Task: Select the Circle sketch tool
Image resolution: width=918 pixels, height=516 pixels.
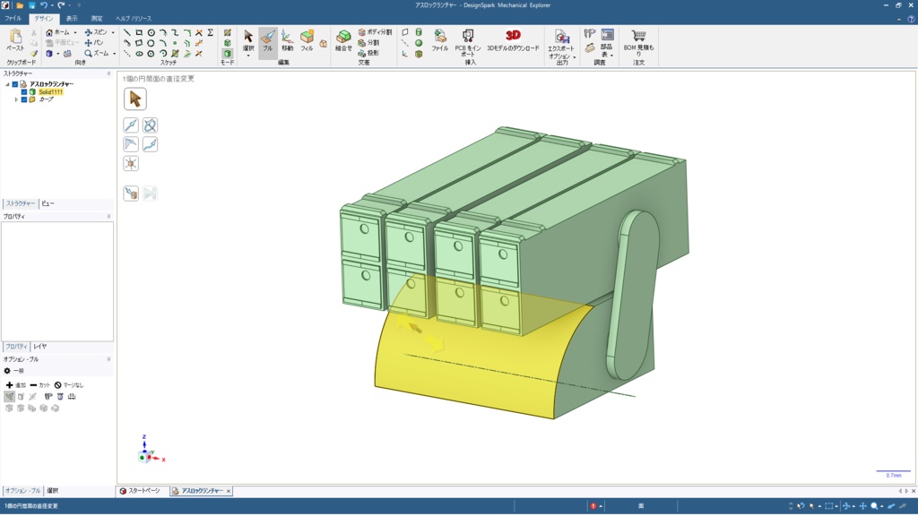Action: (151, 33)
